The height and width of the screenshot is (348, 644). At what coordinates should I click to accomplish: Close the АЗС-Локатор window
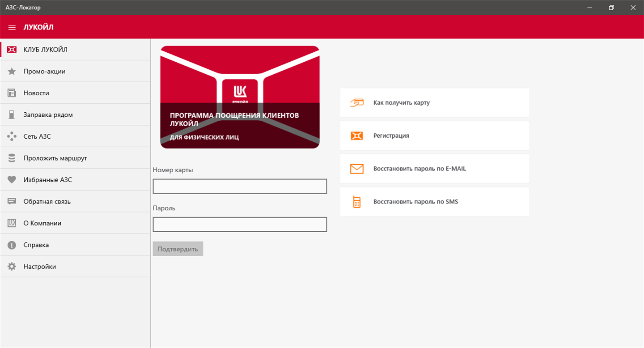click(x=633, y=8)
